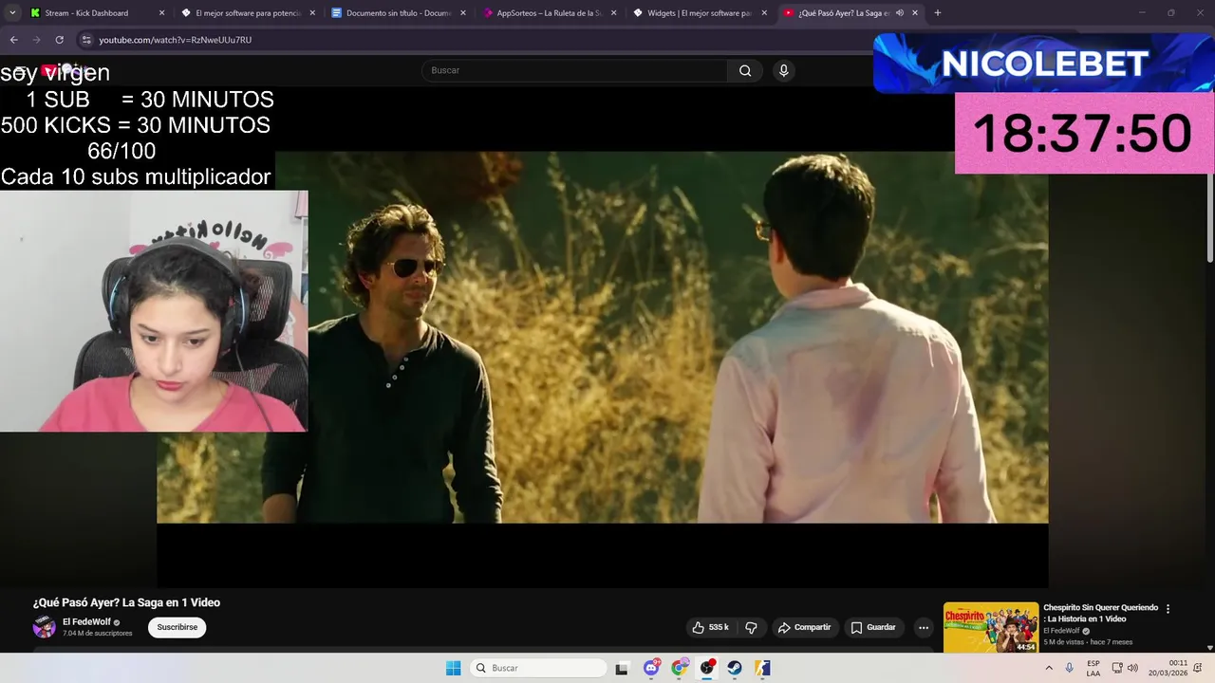Switch to Documento sin título tab
The image size is (1215, 683).
tap(399, 12)
